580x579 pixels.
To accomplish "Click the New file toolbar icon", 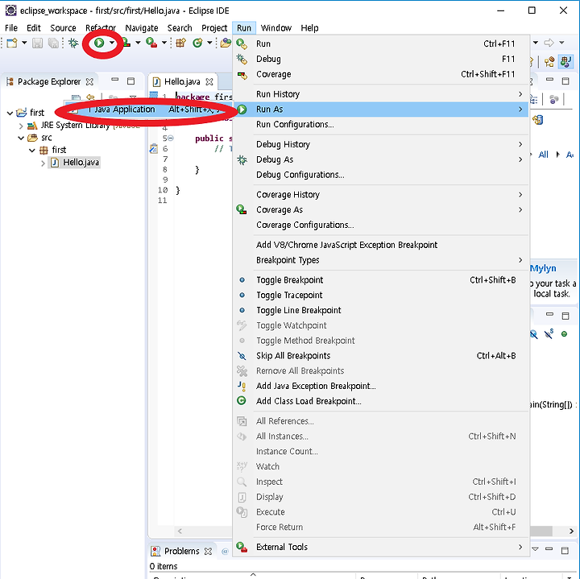I will [x=12, y=43].
